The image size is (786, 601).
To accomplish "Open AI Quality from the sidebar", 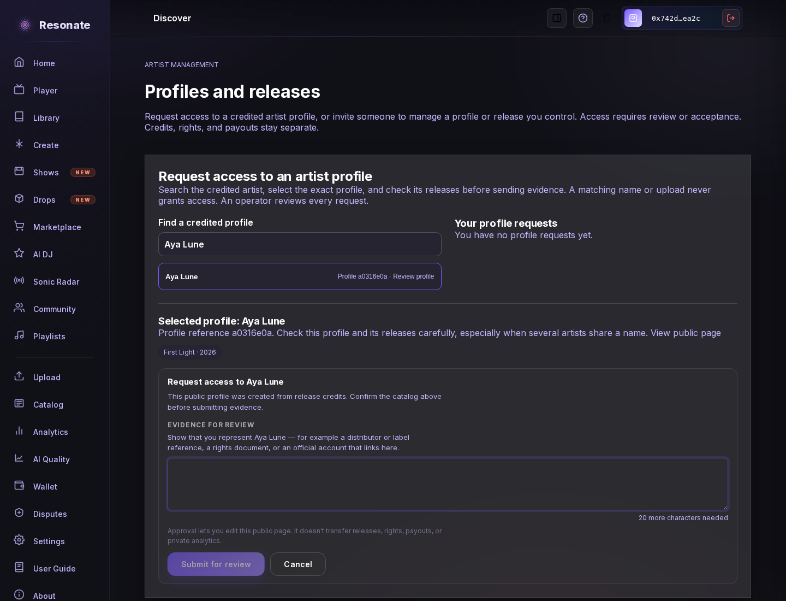I will [55, 459].
